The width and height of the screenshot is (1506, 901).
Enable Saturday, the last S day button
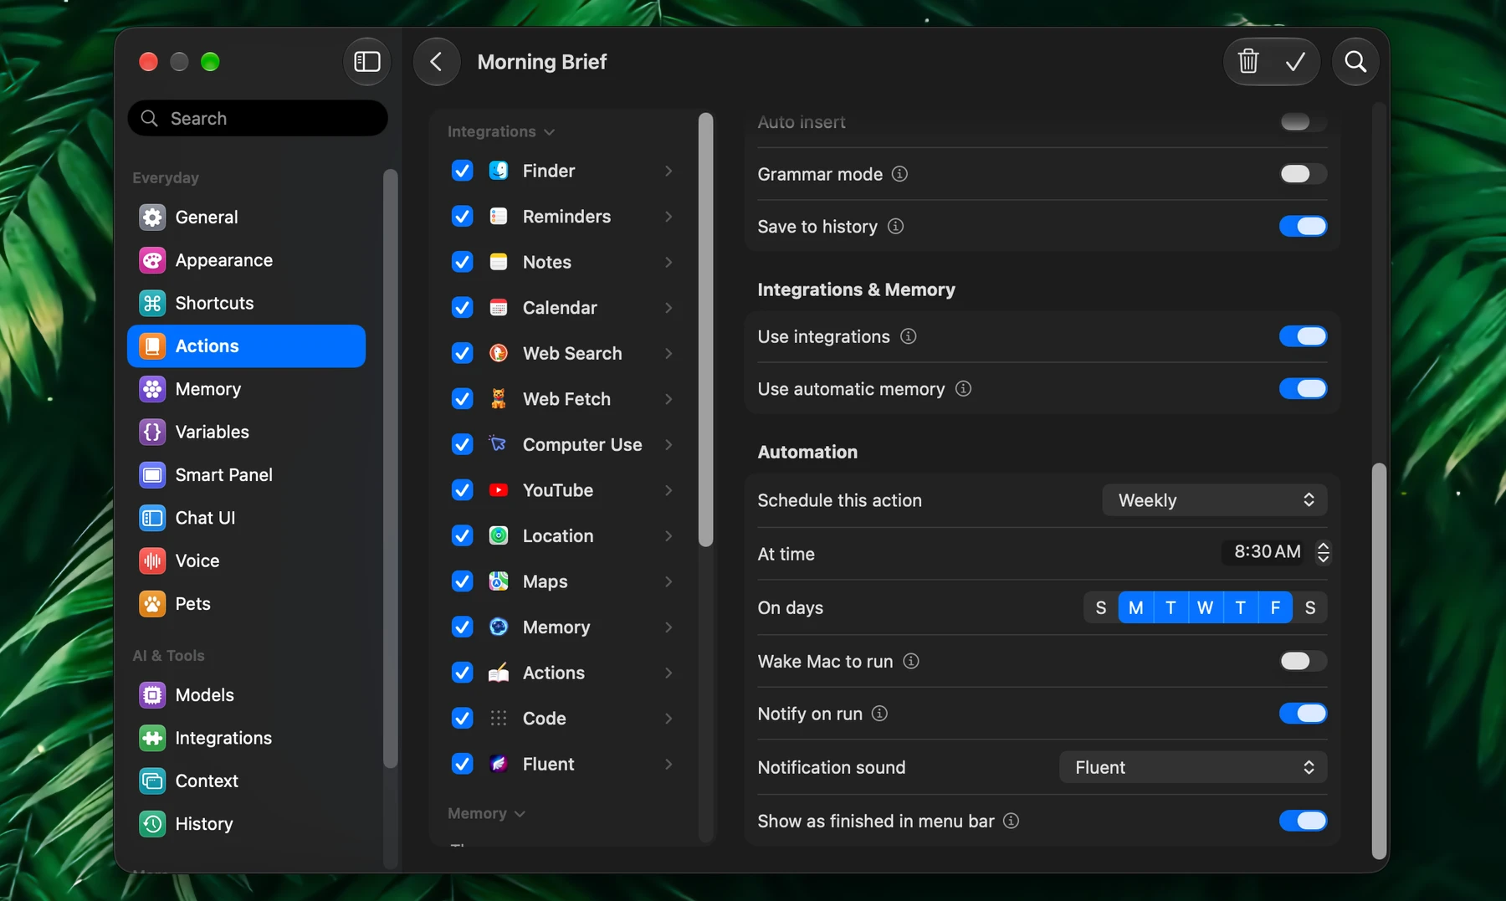1310,608
